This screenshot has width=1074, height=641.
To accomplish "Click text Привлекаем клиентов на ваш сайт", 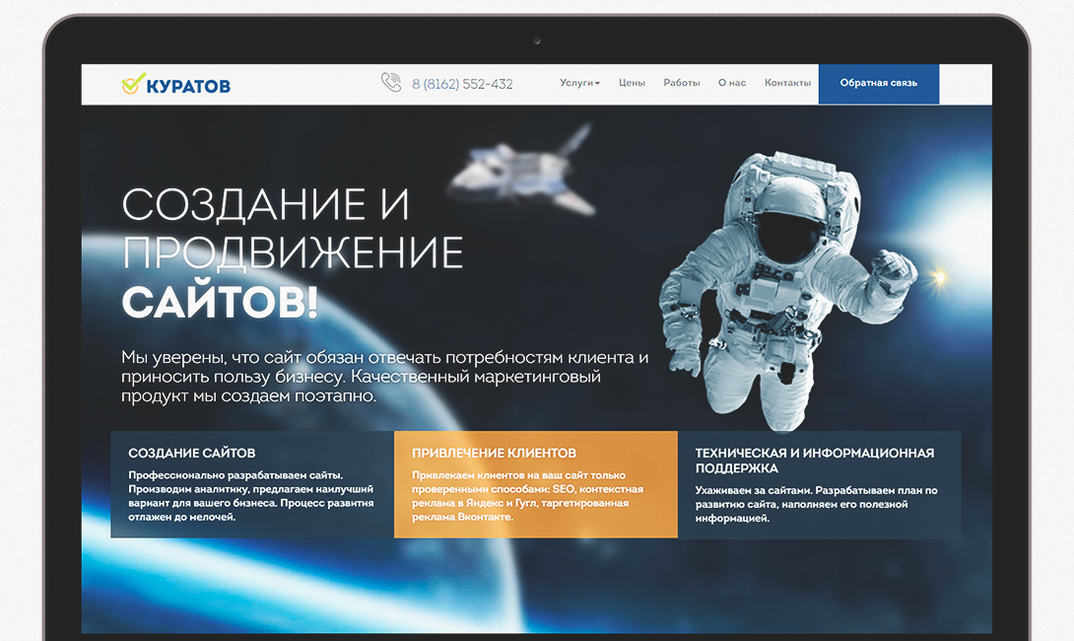I will click(x=518, y=475).
